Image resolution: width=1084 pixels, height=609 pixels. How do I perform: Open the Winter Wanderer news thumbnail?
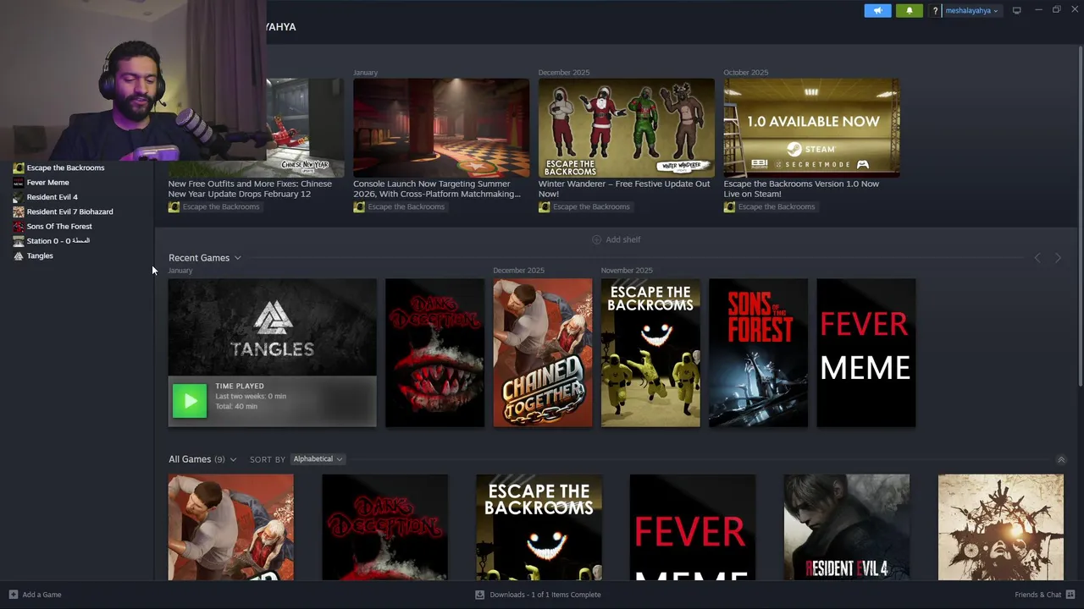pos(626,128)
